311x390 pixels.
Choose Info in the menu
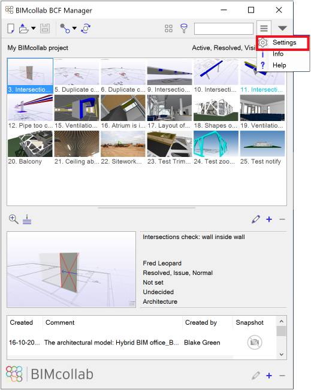point(277,54)
